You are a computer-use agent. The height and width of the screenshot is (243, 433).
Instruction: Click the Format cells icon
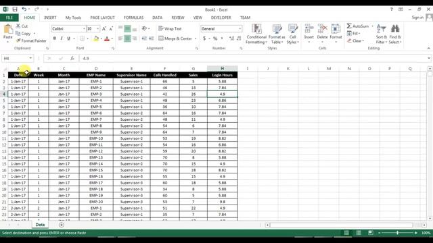coord(336,28)
